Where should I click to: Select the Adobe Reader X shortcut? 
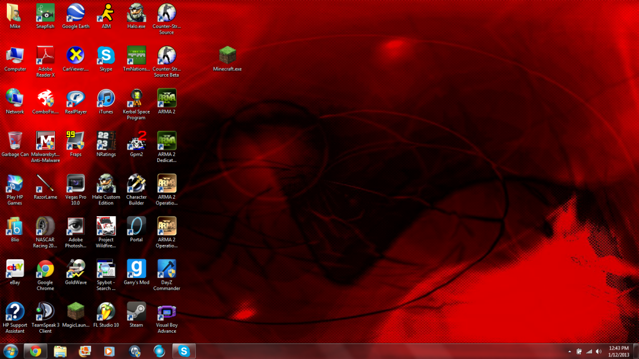pos(45,62)
